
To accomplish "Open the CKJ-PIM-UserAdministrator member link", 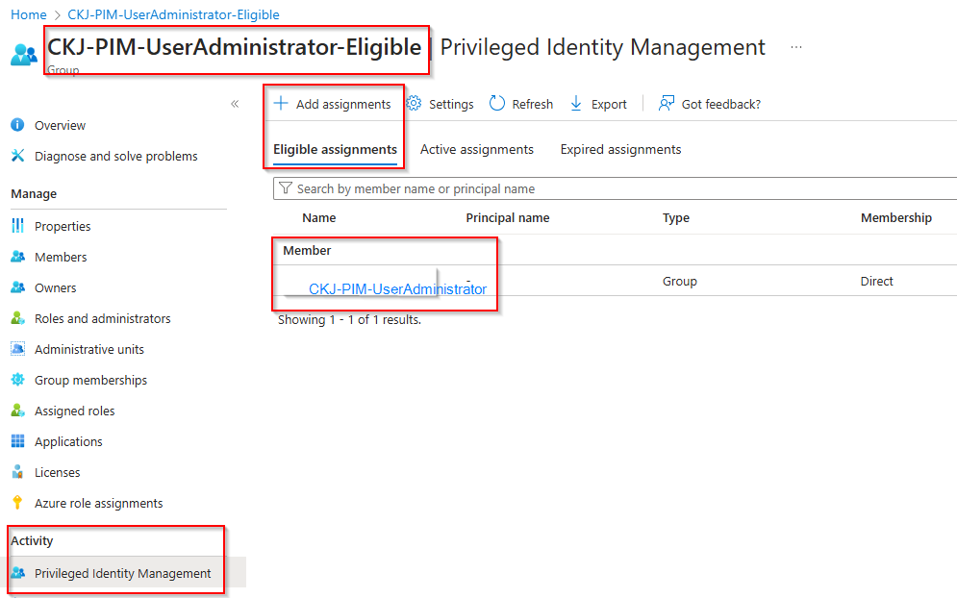I will tap(397, 288).
